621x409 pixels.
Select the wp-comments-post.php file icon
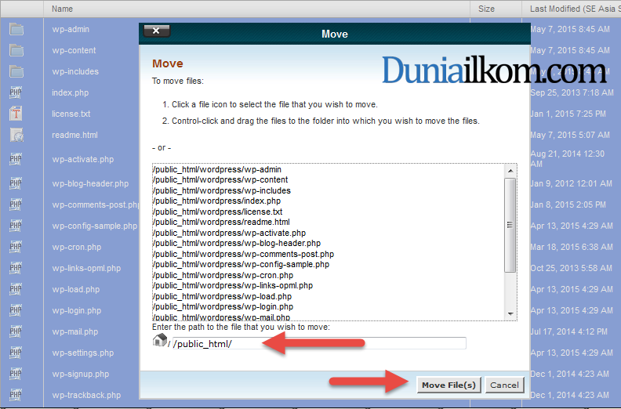[16, 204]
